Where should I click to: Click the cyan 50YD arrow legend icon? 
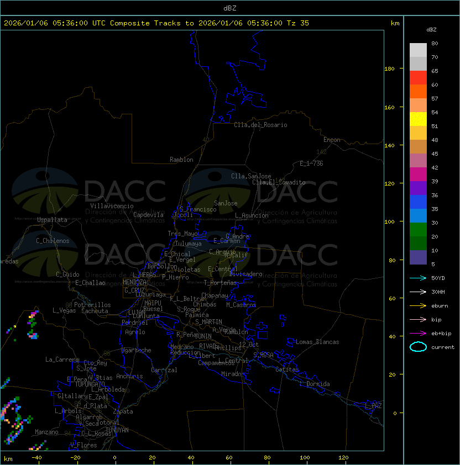click(418, 278)
